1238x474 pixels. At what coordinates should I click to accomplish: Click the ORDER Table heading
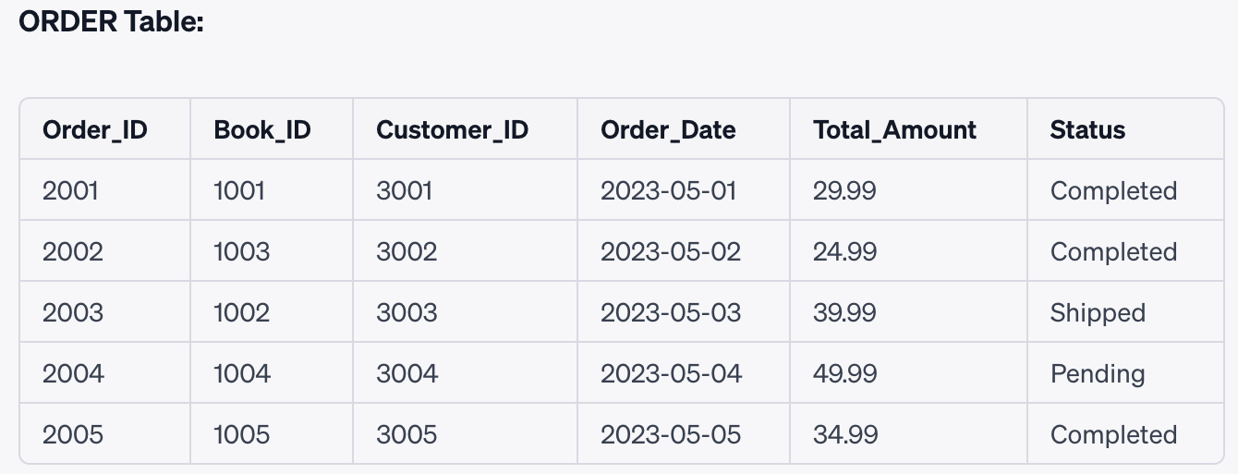point(111,22)
